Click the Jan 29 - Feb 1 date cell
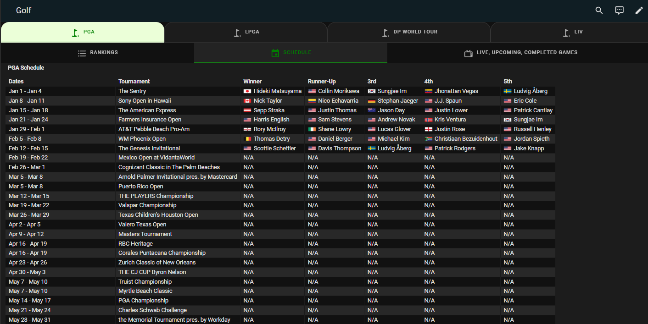 click(x=61, y=129)
